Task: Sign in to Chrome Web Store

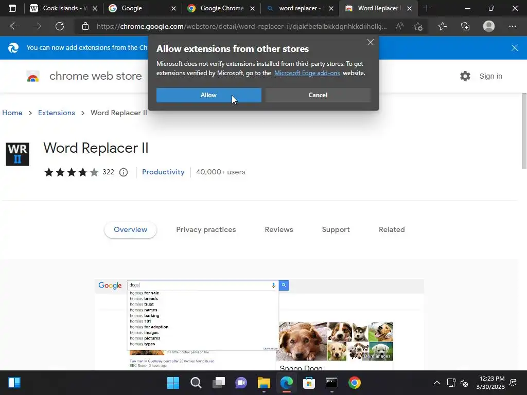Action: tap(490, 76)
